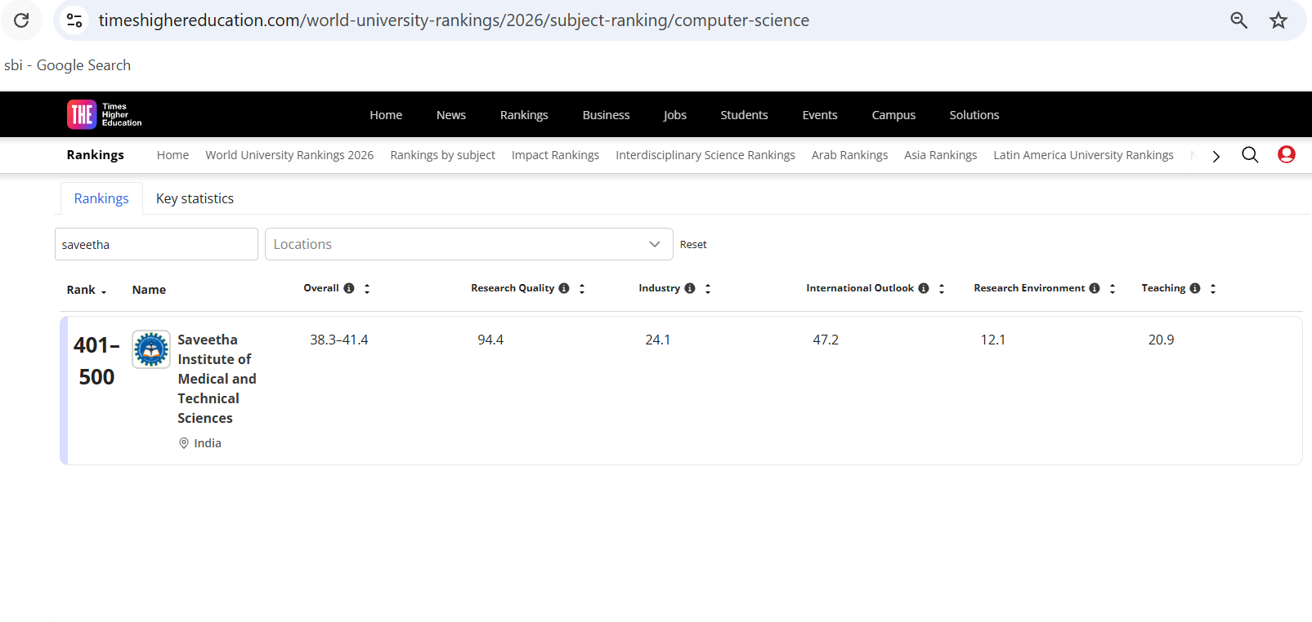This screenshot has height=622, width=1312.
Task: Expand the Locations dropdown
Action: click(x=468, y=244)
